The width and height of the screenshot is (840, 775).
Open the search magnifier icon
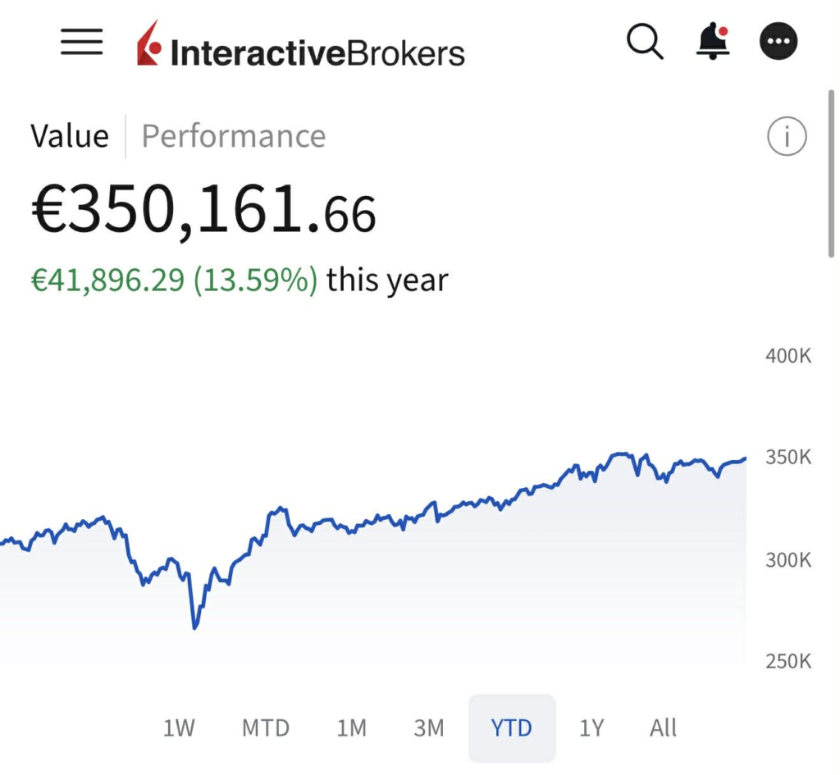tap(645, 41)
